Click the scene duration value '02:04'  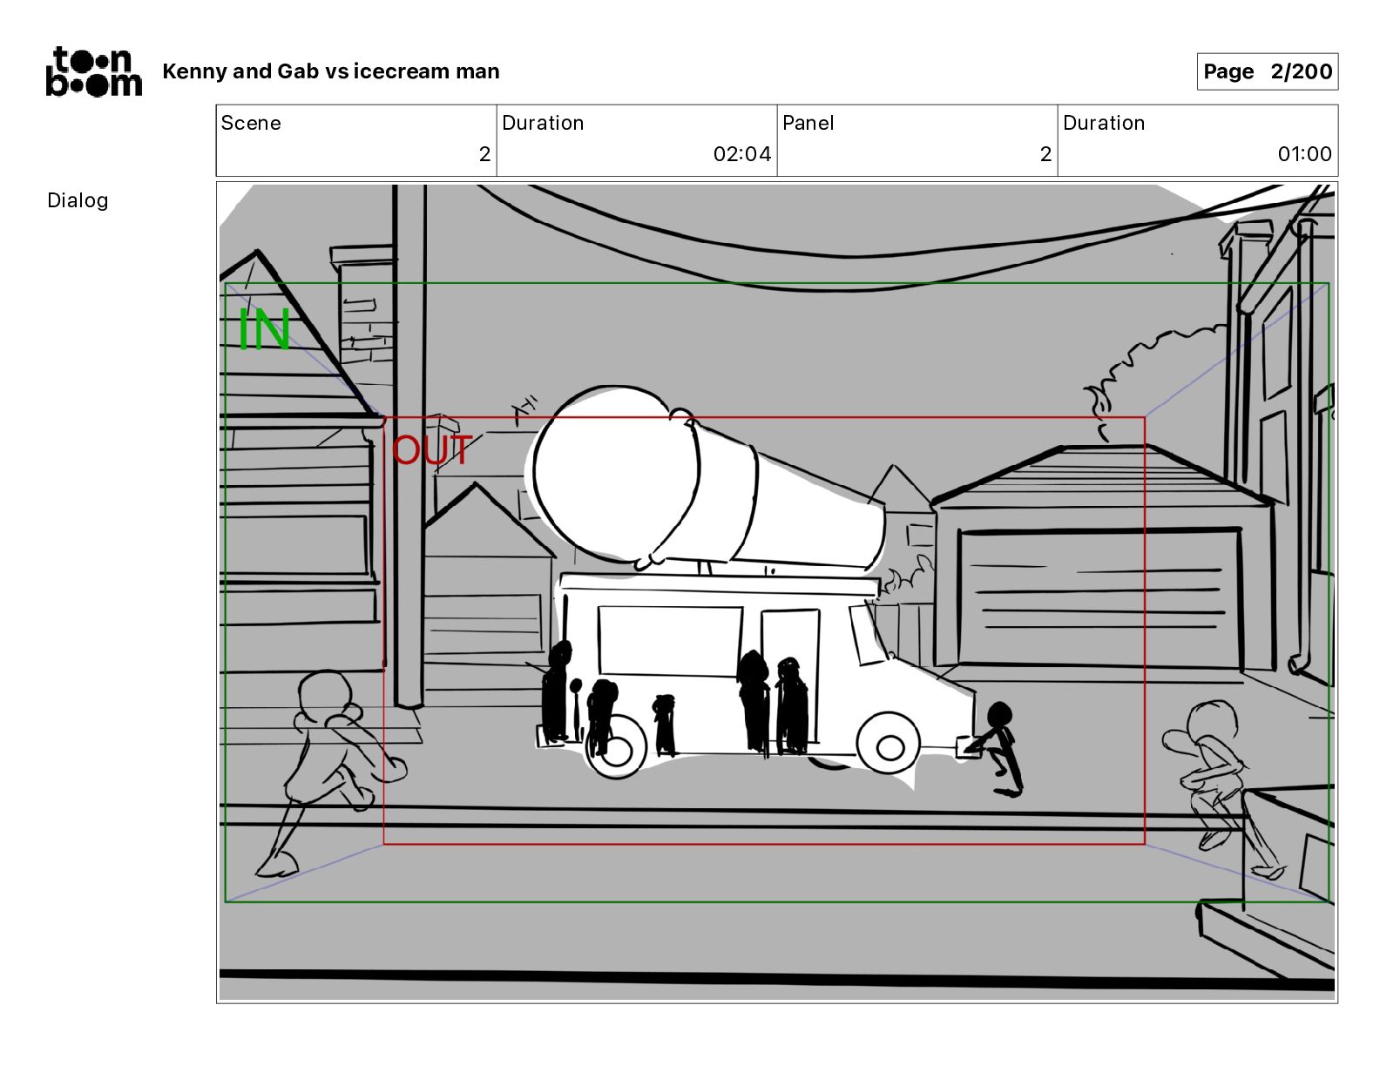(x=741, y=154)
